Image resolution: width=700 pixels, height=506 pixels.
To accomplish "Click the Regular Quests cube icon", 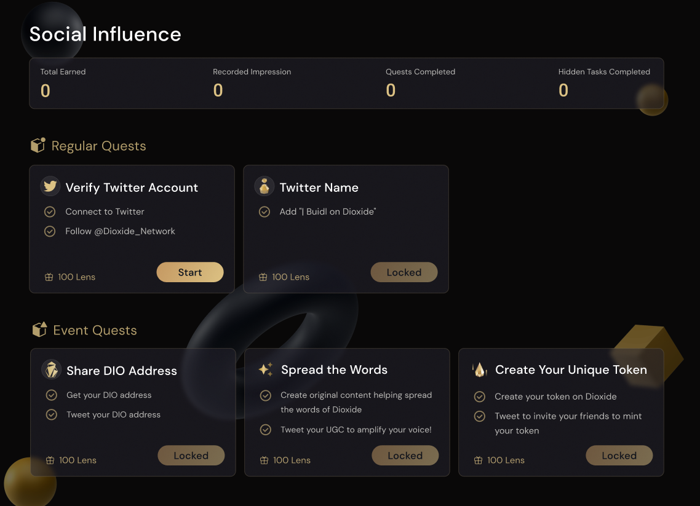I will click(x=38, y=145).
